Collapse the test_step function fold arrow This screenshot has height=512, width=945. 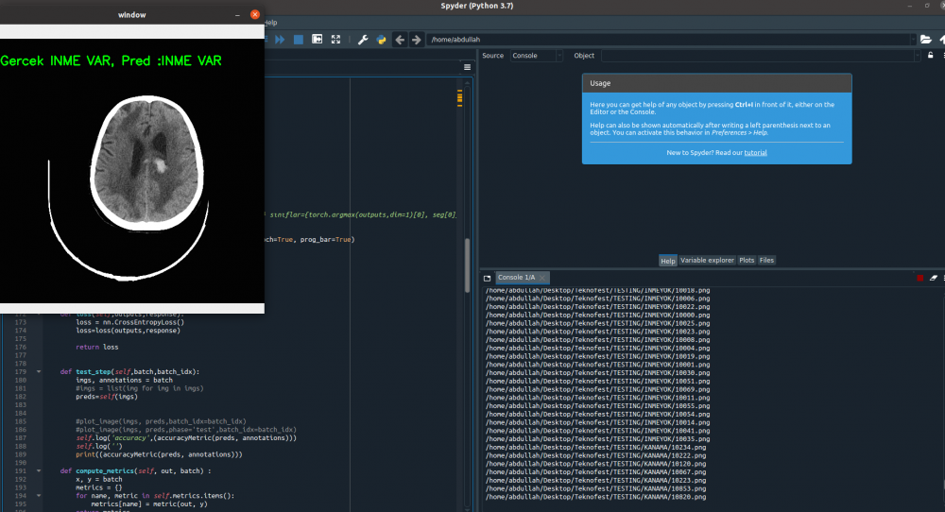[39, 372]
